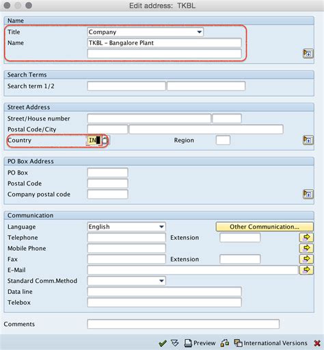
Task: Expand more fields in Name section
Action: 308,54
